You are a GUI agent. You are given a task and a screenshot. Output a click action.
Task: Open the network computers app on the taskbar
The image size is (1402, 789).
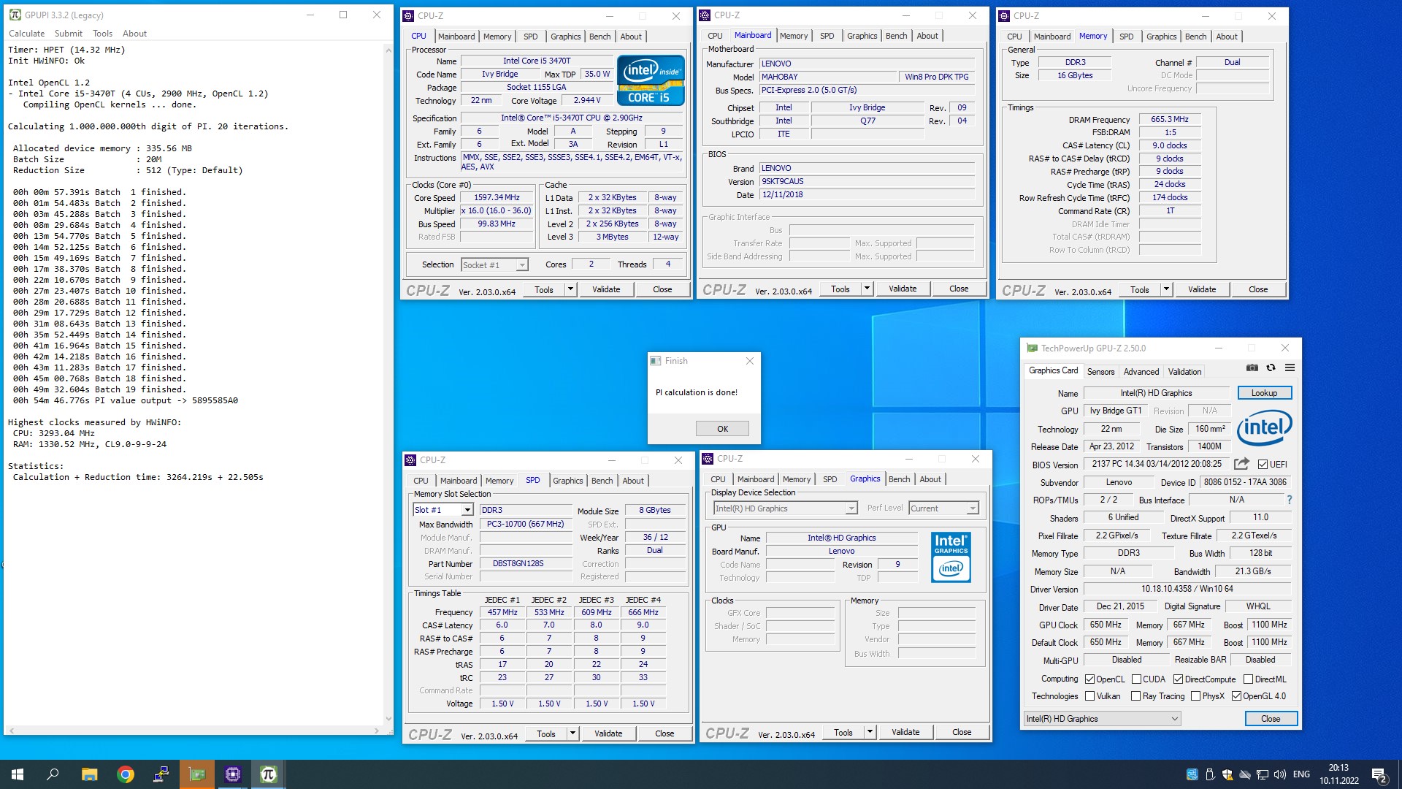click(161, 774)
